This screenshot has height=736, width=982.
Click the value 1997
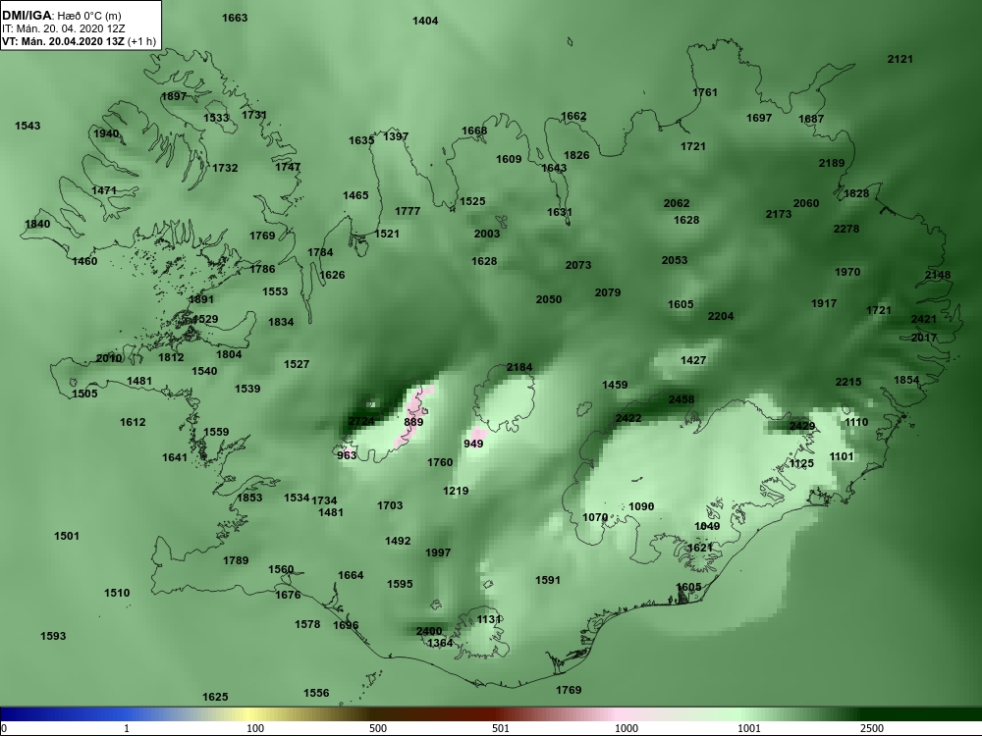tap(438, 552)
